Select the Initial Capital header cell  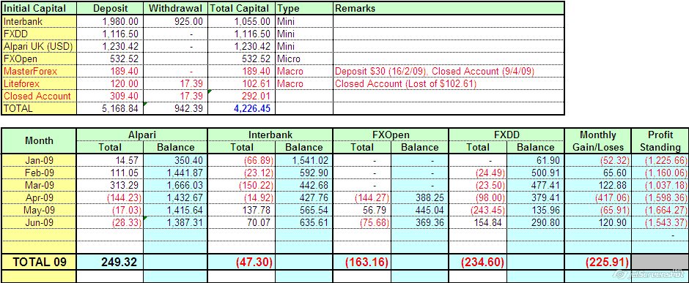point(39,8)
